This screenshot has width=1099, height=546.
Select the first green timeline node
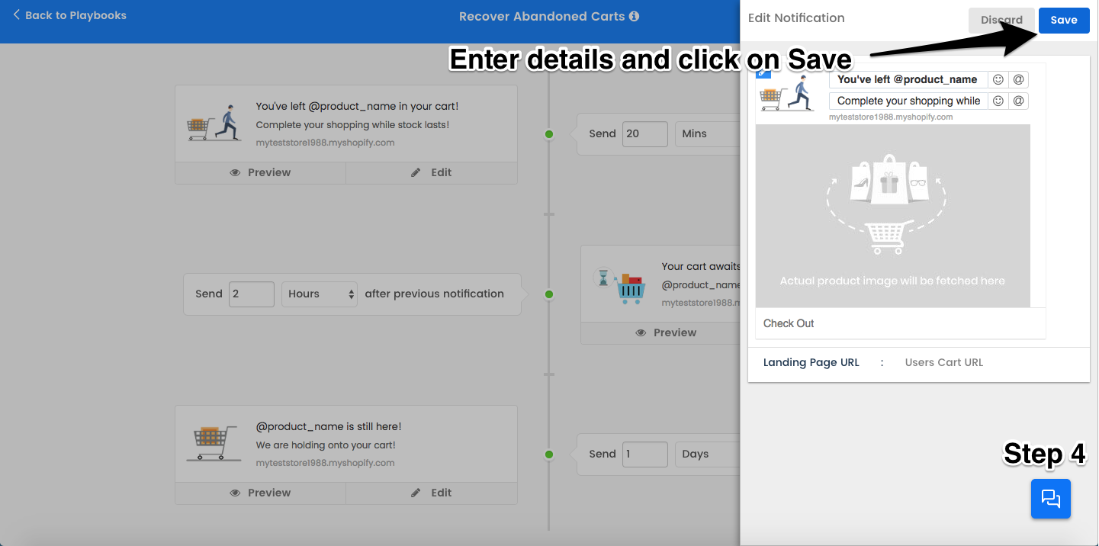[x=548, y=134]
